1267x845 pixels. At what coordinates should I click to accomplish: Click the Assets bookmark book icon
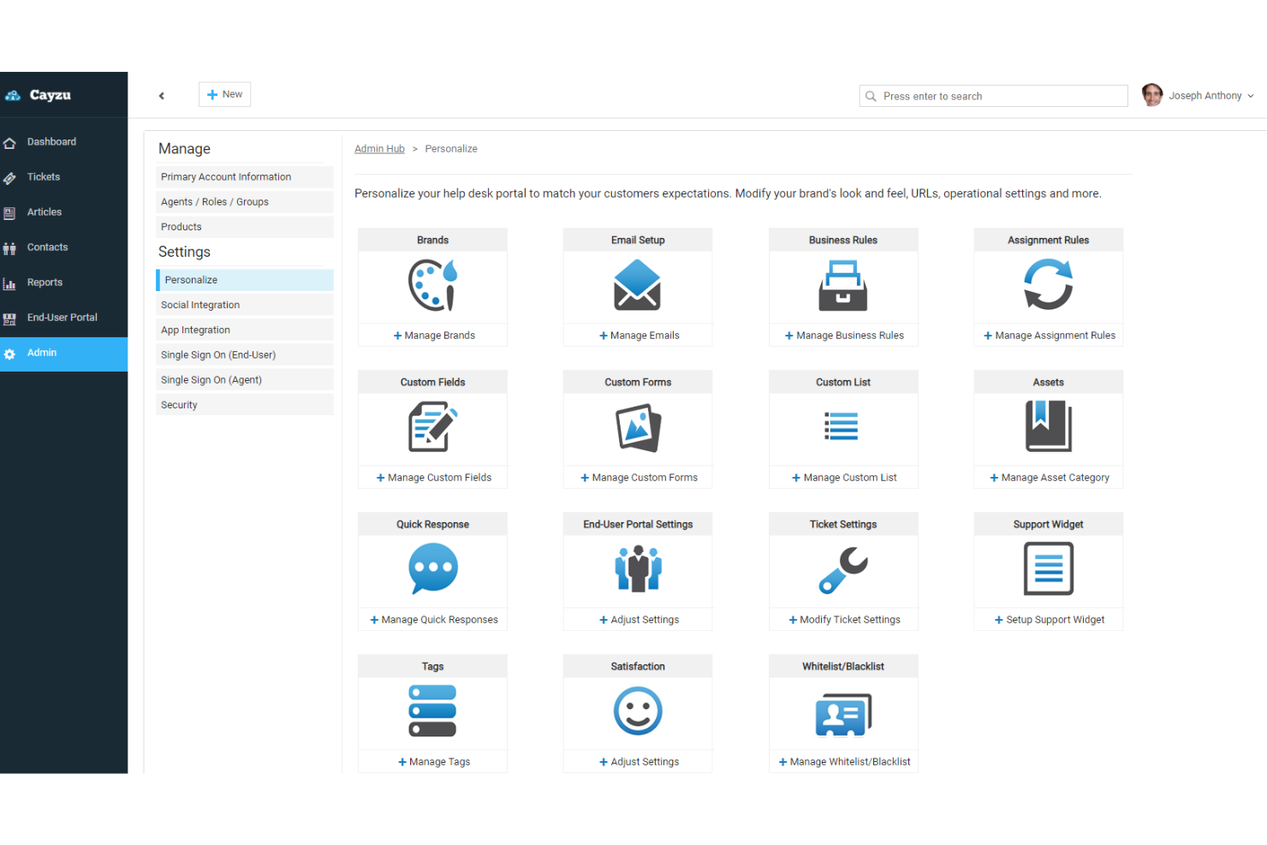[x=1048, y=427]
